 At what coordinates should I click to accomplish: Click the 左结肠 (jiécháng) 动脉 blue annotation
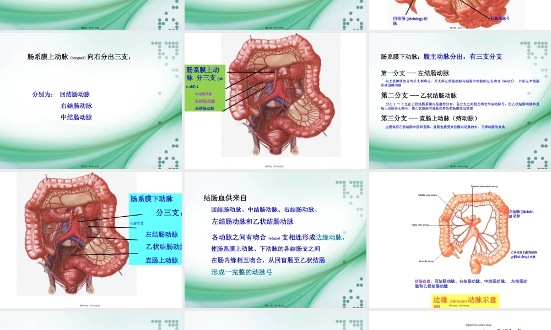[x=521, y=213]
